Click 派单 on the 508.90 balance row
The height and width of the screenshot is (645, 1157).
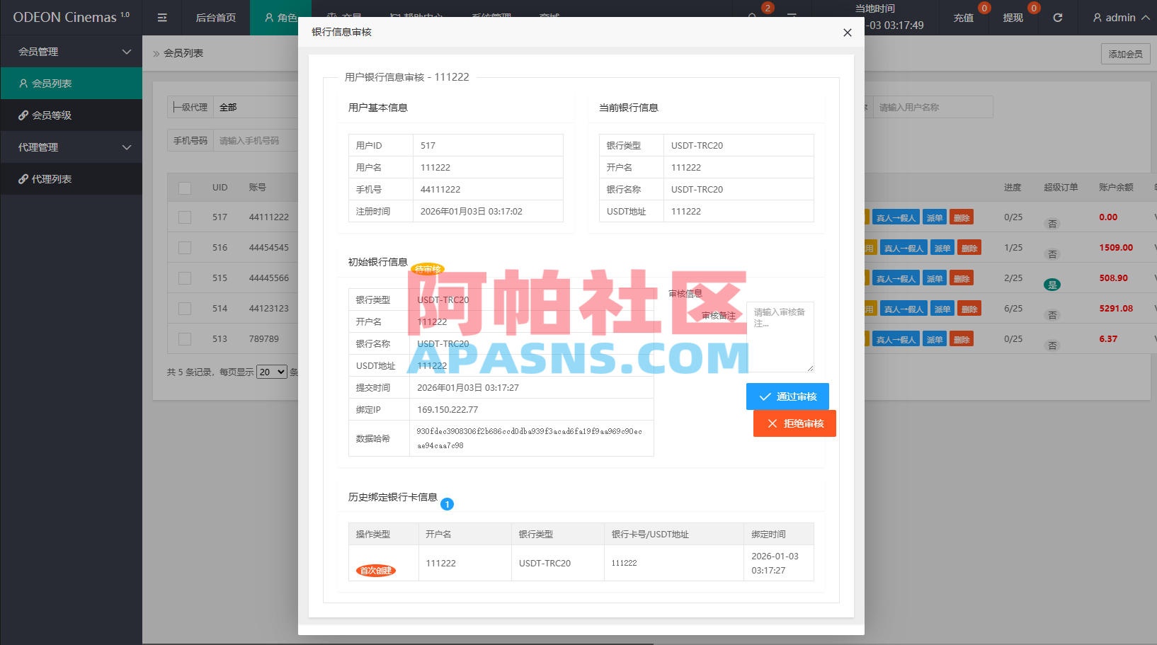tap(935, 278)
